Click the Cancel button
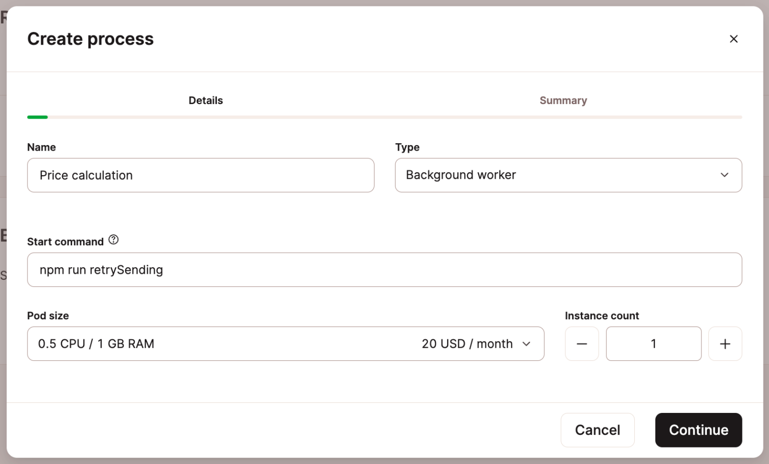The width and height of the screenshot is (769, 464). [x=597, y=430]
